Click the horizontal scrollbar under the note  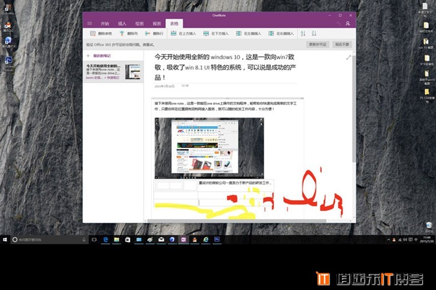(237, 221)
